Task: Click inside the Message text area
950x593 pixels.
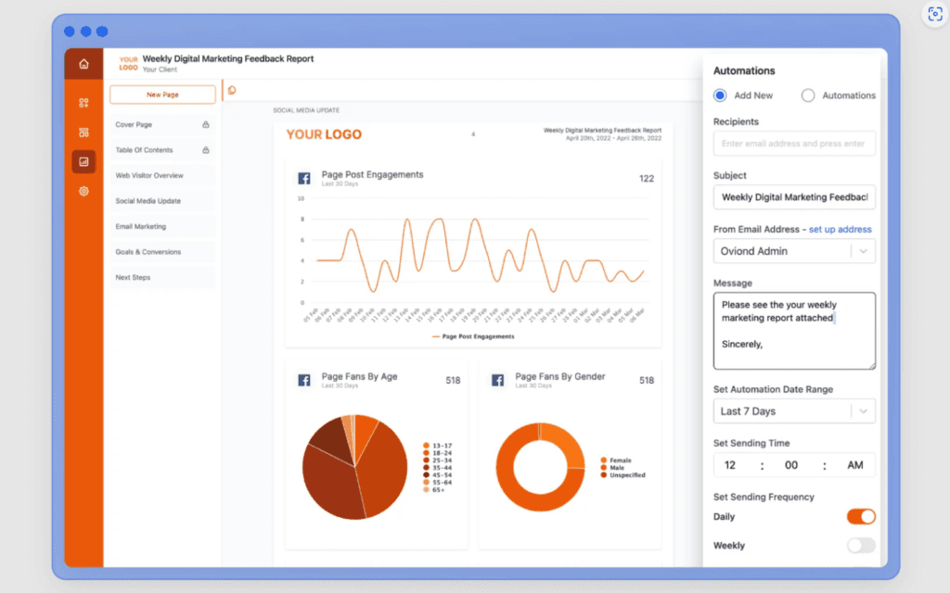Action: coord(794,331)
